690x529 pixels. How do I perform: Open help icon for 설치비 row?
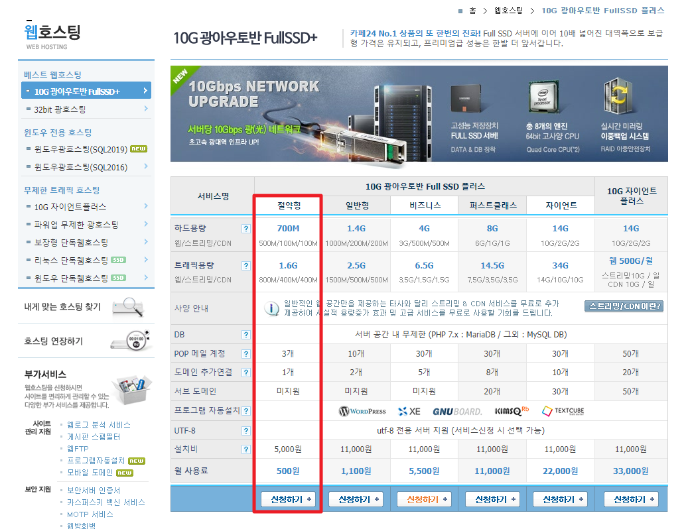246,449
